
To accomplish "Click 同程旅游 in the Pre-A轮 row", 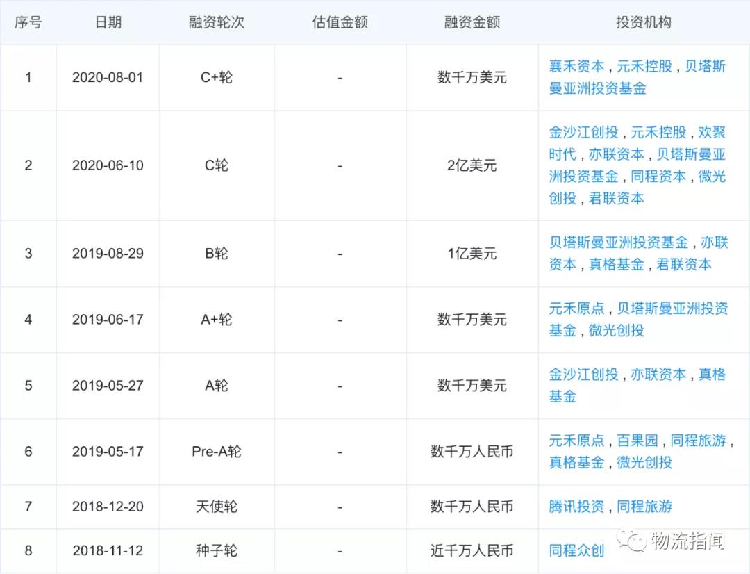I will 699,441.
